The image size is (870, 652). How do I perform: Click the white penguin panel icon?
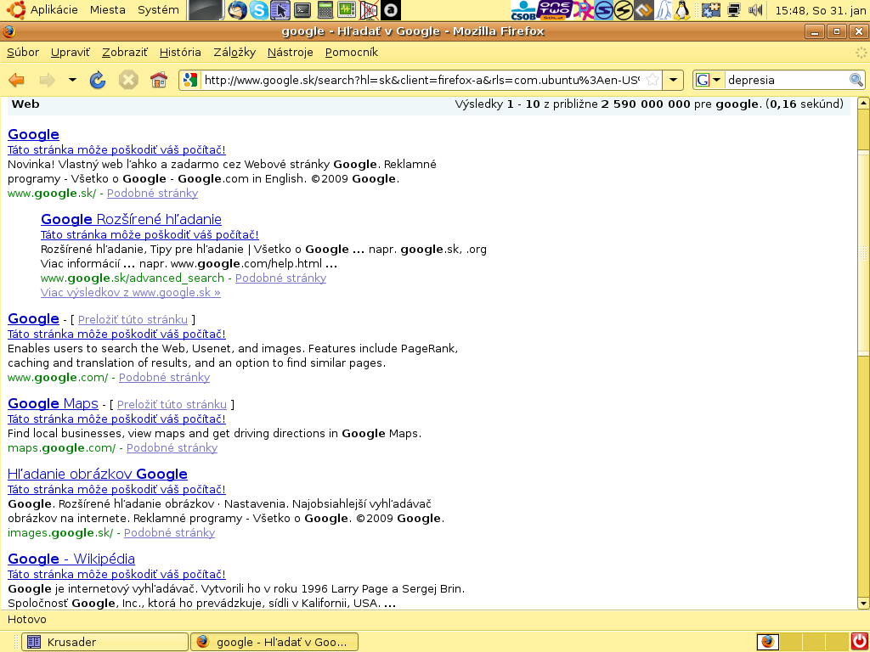point(663,10)
